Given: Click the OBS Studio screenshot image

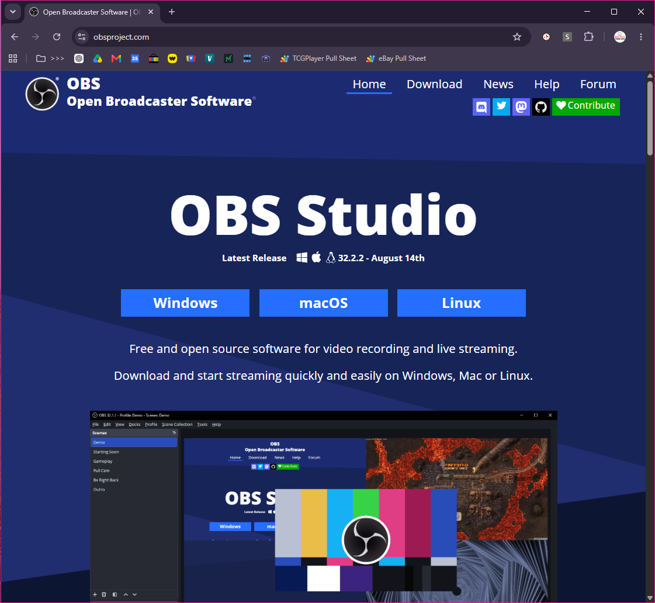Looking at the screenshot, I should 323,506.
